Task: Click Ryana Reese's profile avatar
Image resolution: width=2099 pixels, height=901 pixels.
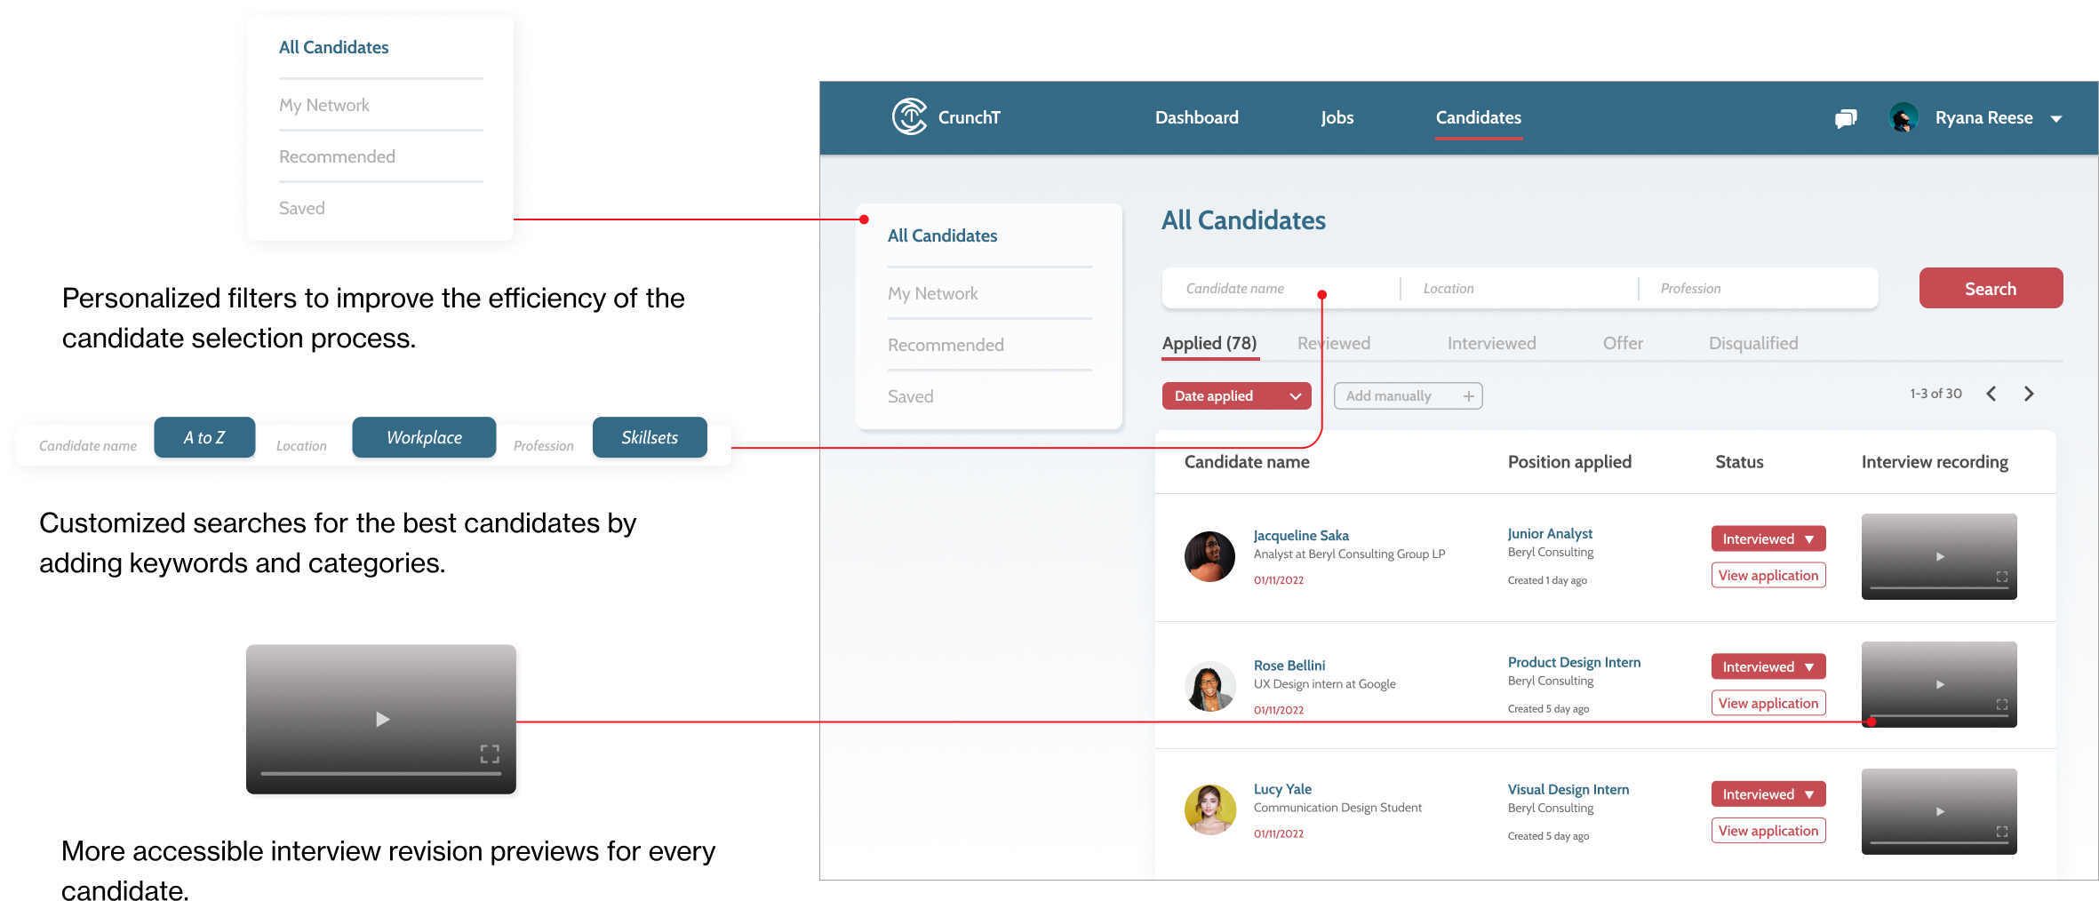Action: click(x=1903, y=118)
